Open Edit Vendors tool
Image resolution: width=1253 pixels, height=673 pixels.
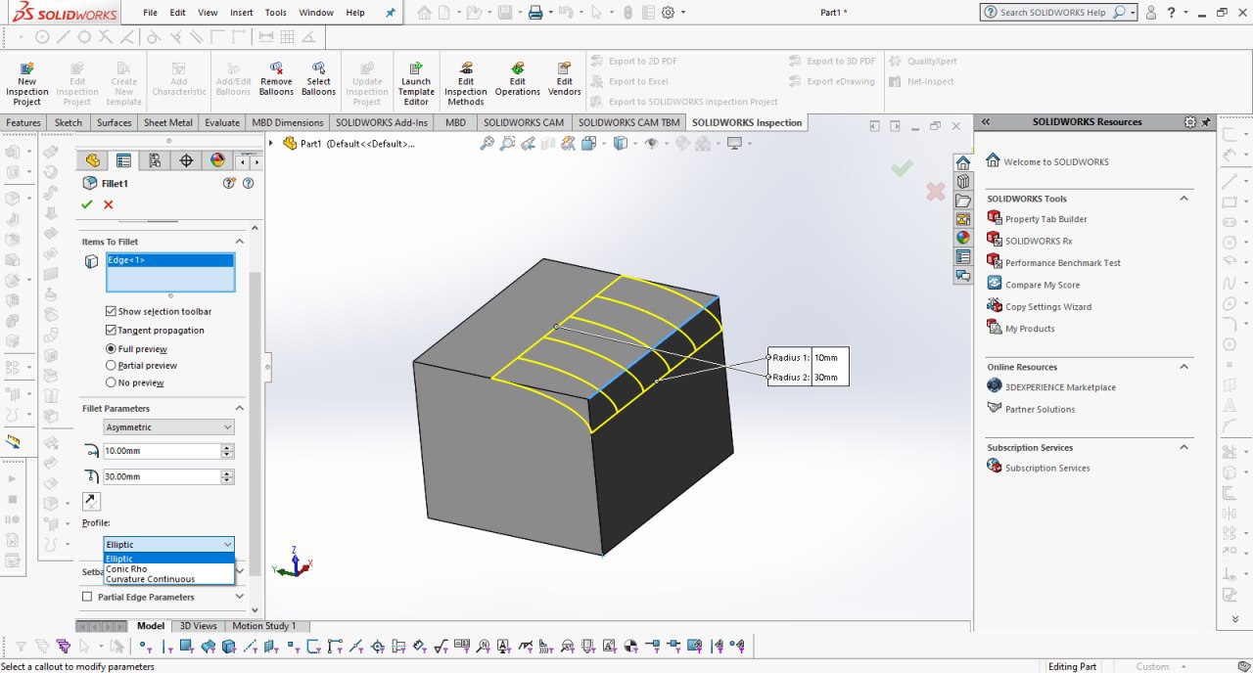coord(565,79)
